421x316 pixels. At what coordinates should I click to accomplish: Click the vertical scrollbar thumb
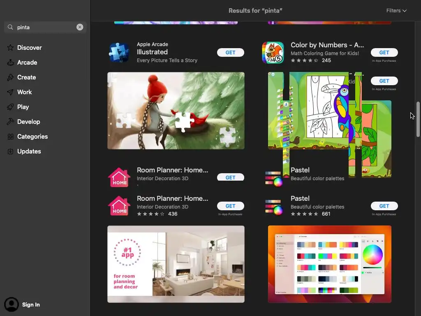coord(418,120)
